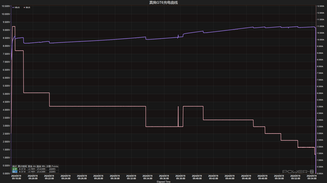Toggle the IBUS legend entry

27,8
